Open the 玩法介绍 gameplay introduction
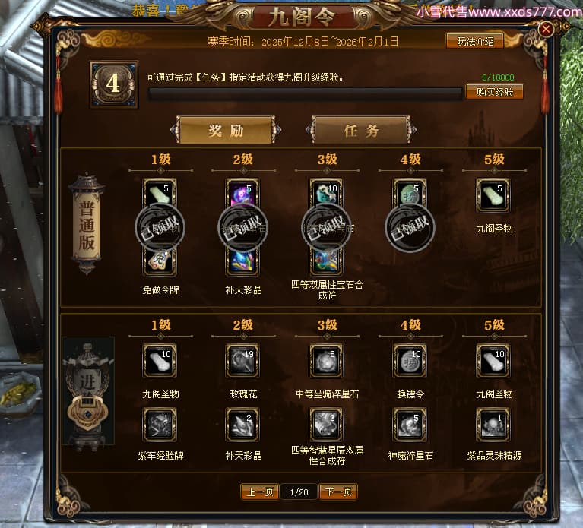The height and width of the screenshot is (528, 583). (x=475, y=41)
